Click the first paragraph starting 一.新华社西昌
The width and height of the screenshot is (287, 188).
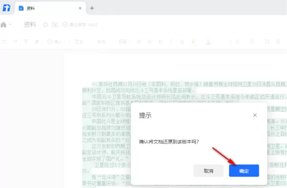(x=185, y=87)
